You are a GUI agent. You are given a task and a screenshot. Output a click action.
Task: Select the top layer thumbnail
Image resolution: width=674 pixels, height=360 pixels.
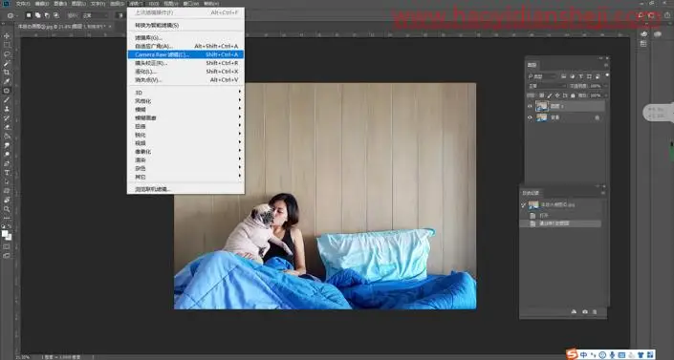point(542,106)
